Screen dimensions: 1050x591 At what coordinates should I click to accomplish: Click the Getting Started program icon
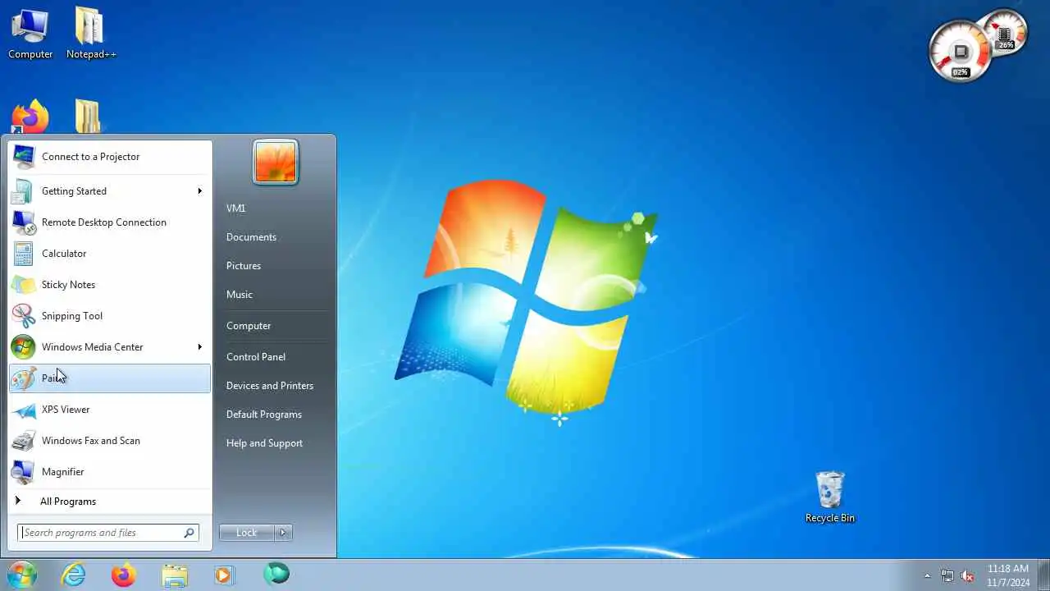[23, 191]
